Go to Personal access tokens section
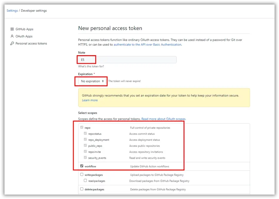The width and height of the screenshot is (279, 199). [31, 43]
